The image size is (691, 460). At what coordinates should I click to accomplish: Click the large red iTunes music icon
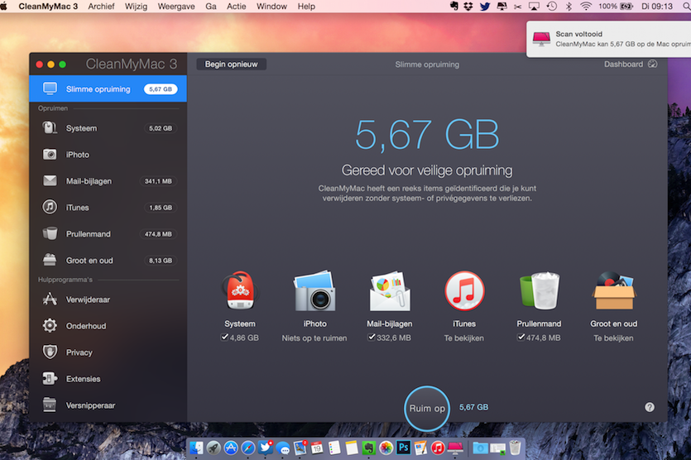coord(464,290)
